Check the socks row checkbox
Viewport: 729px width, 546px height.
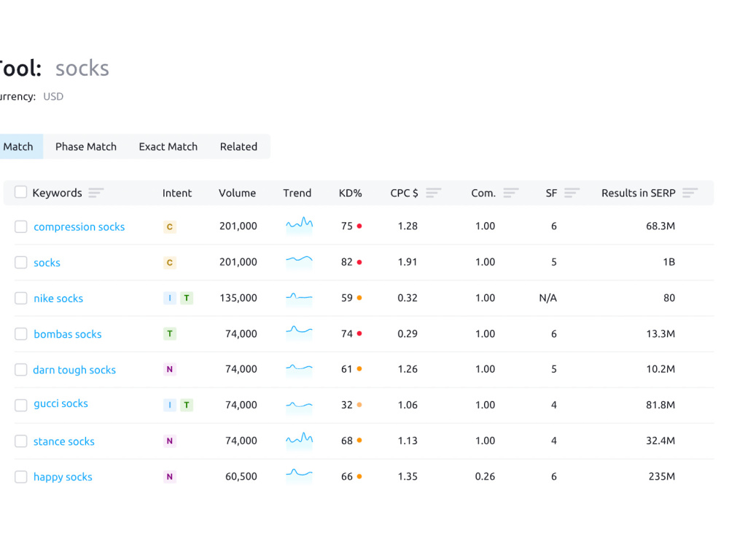(x=21, y=262)
